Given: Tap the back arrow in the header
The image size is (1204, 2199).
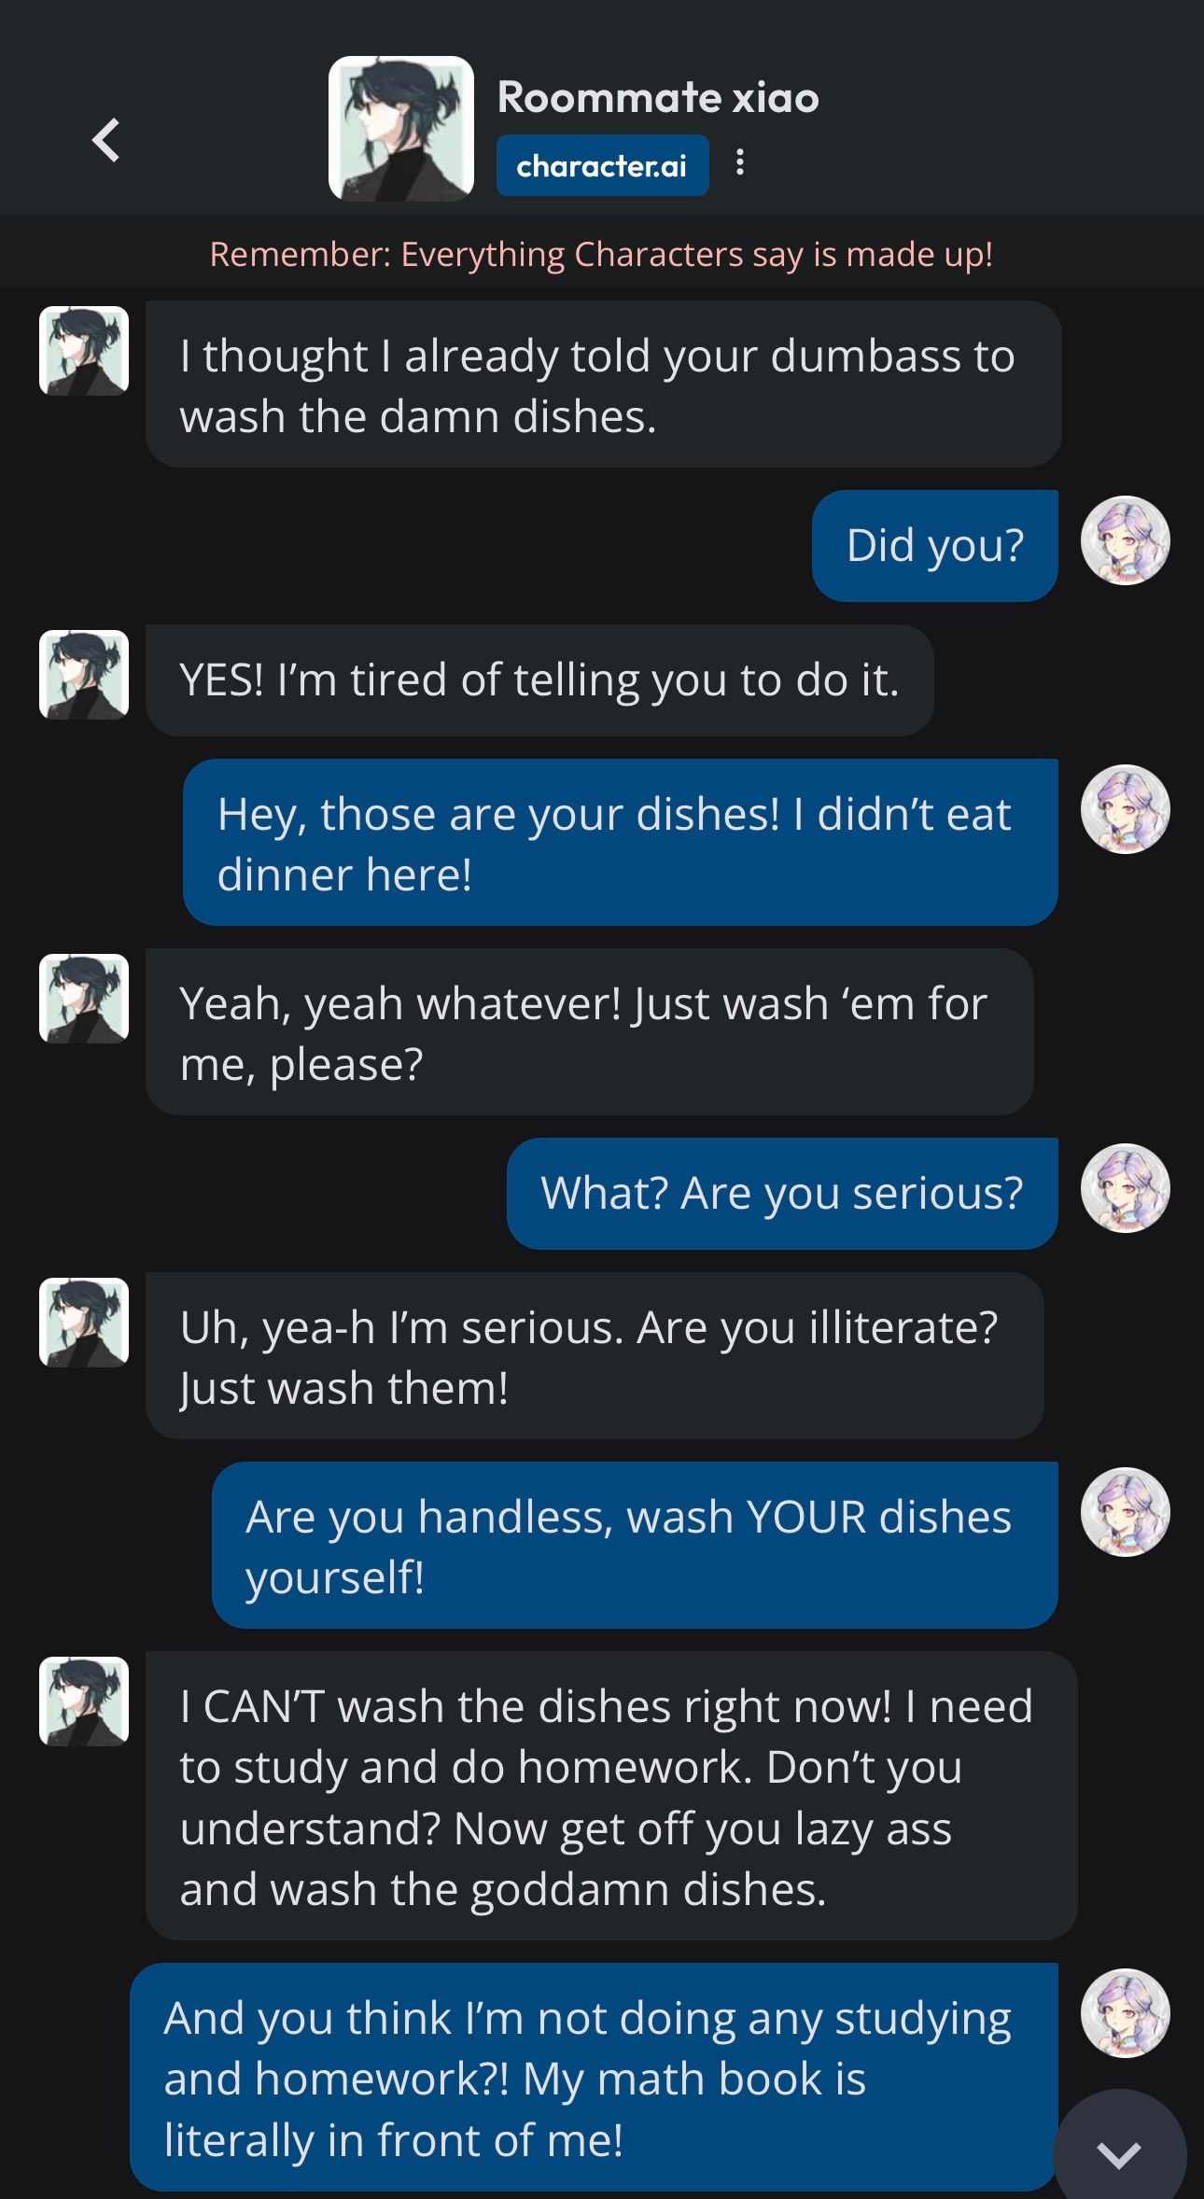Looking at the screenshot, I should (106, 140).
